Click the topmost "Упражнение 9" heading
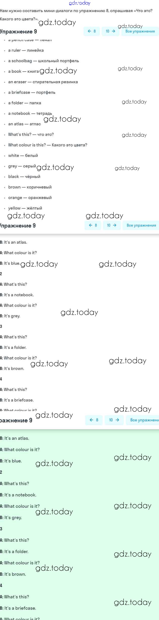Screen dimensions: 159x620 (18, 31)
